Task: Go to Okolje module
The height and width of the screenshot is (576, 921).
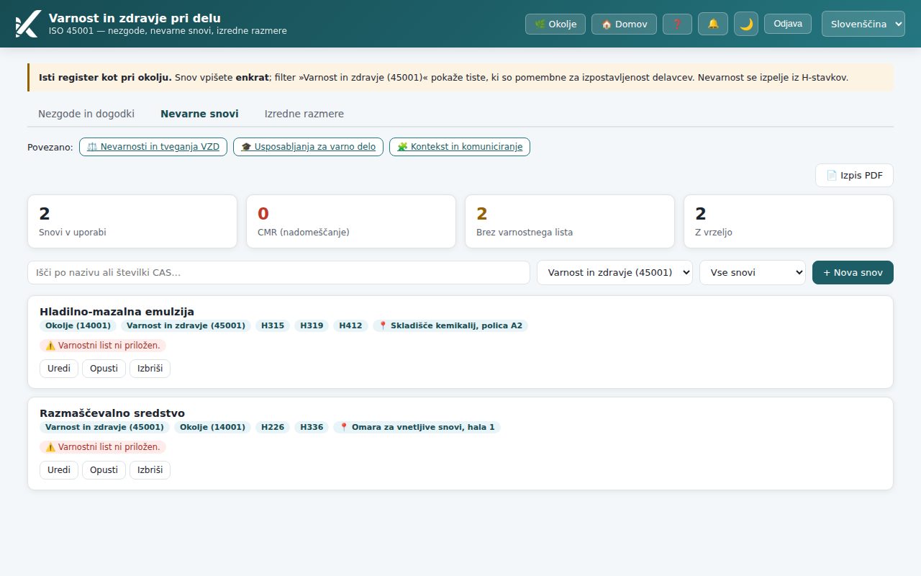Action: point(555,24)
